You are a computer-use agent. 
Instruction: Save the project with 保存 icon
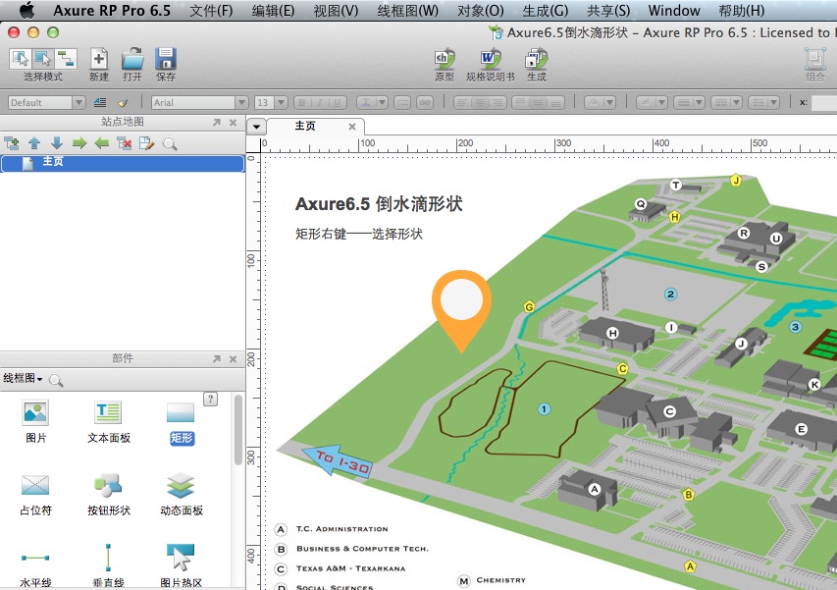coord(166,64)
